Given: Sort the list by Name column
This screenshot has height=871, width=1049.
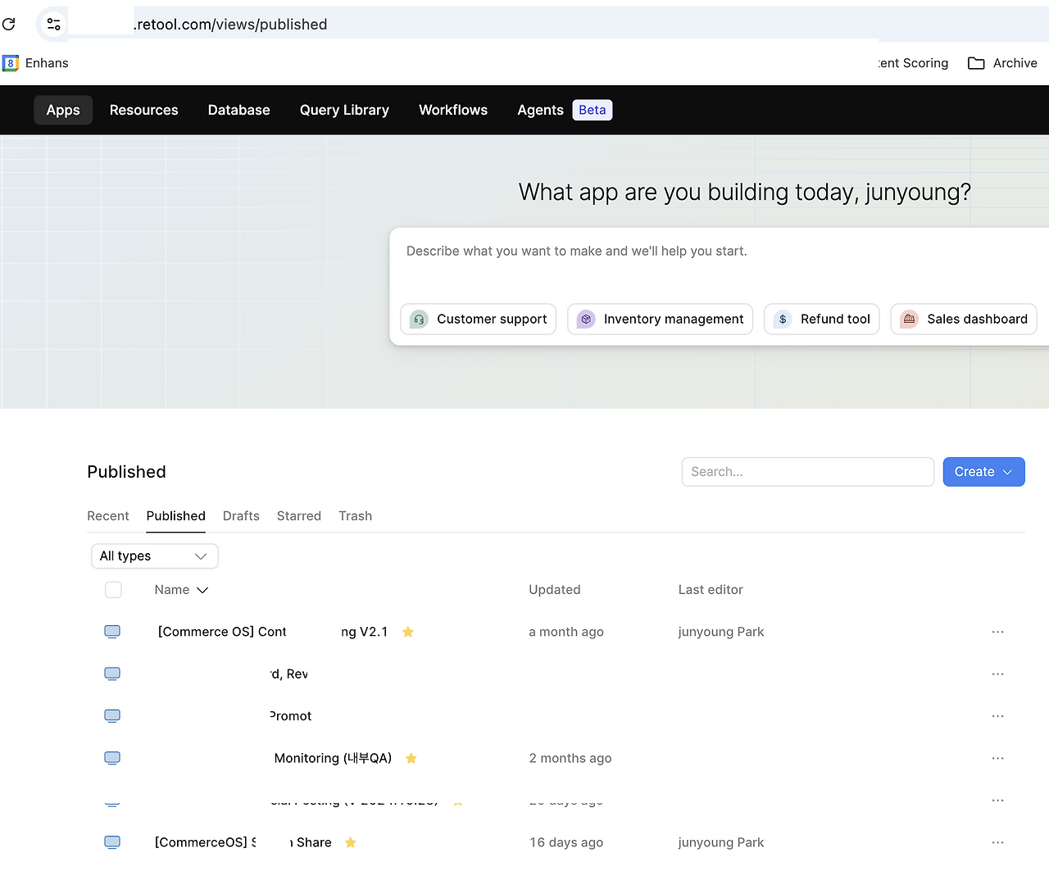Looking at the screenshot, I should pos(181,590).
